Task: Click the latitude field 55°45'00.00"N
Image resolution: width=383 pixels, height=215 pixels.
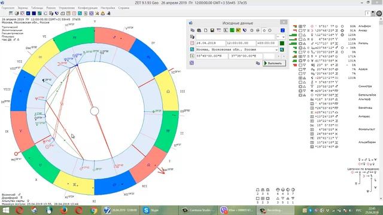Action: pos(212,56)
